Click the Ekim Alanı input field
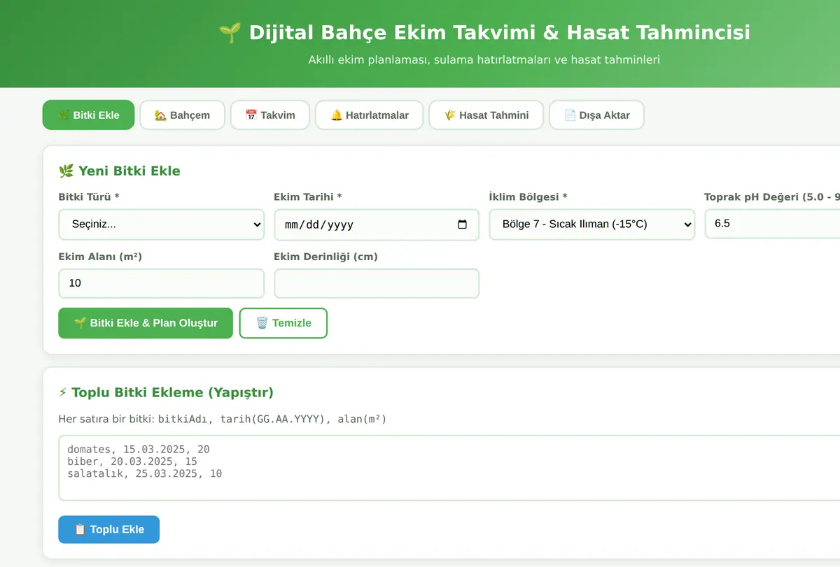The height and width of the screenshot is (567, 840). pyautogui.click(x=162, y=283)
